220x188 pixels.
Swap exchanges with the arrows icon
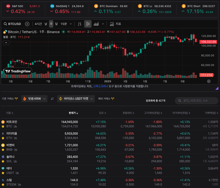click(52, 99)
